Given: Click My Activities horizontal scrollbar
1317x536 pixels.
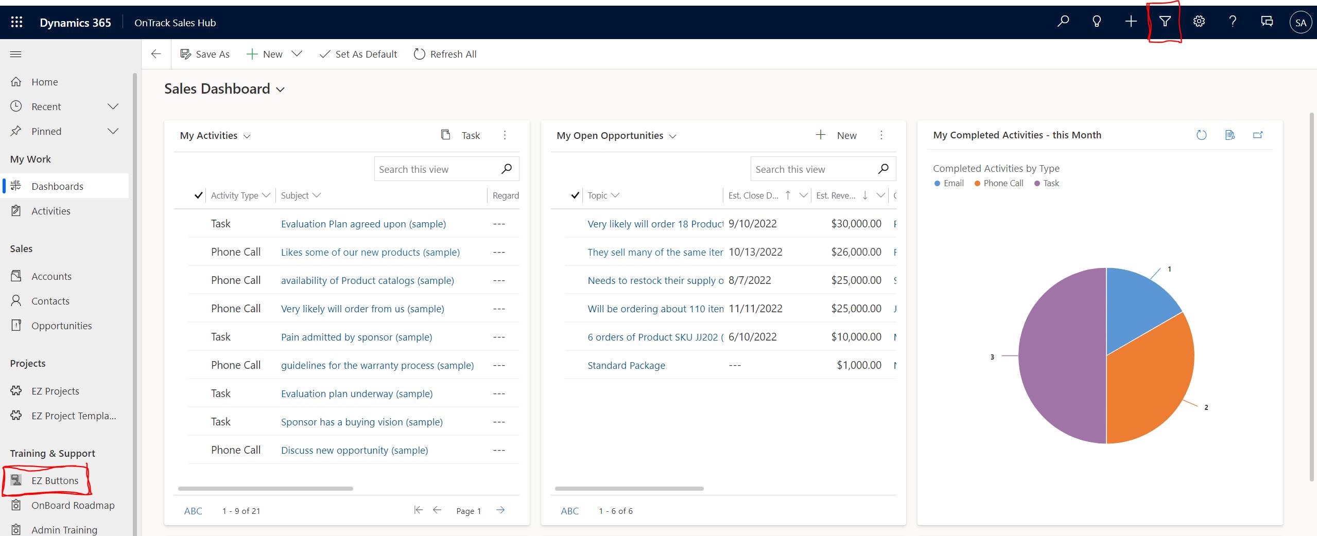Looking at the screenshot, I should pos(266,488).
